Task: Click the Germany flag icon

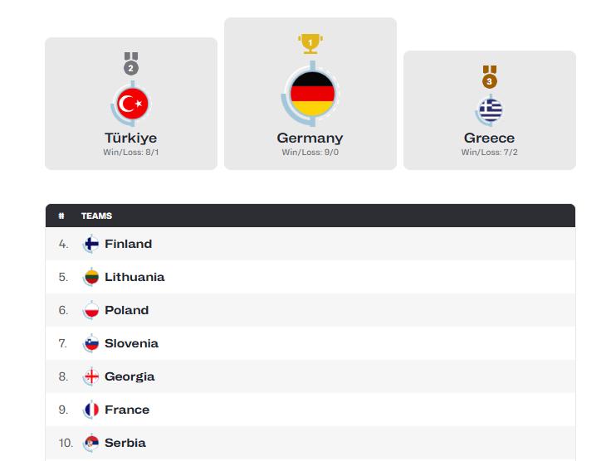Action: tap(310, 91)
